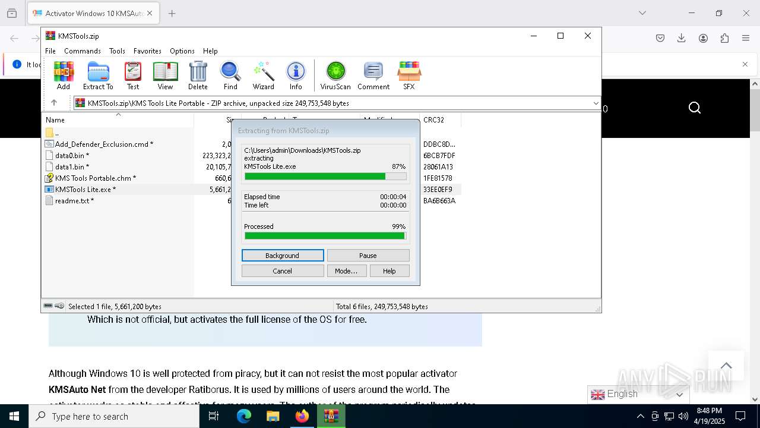Open Firefox application menu

click(x=746, y=38)
